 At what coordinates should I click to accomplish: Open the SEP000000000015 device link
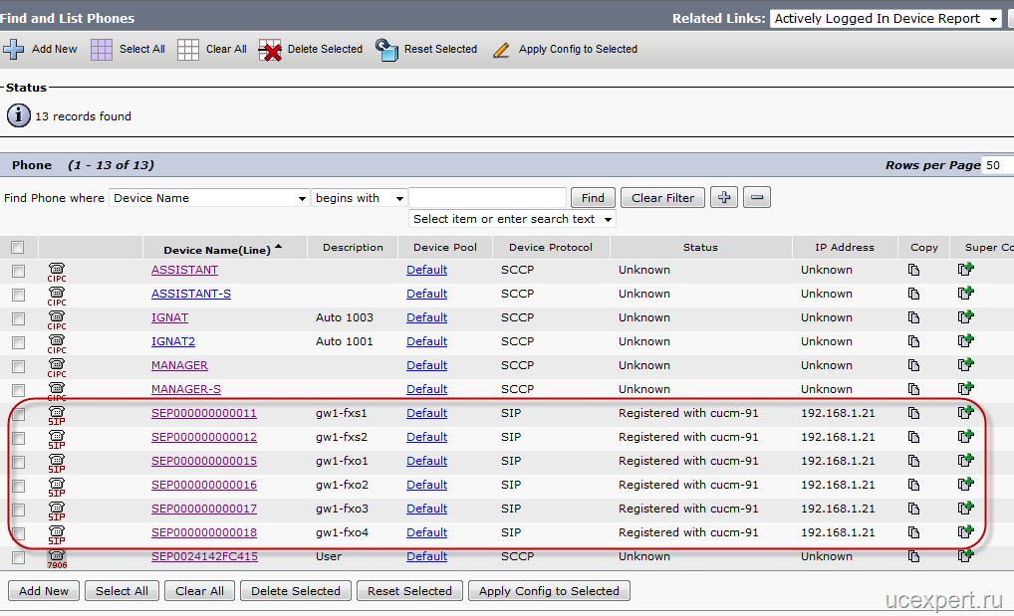(204, 461)
